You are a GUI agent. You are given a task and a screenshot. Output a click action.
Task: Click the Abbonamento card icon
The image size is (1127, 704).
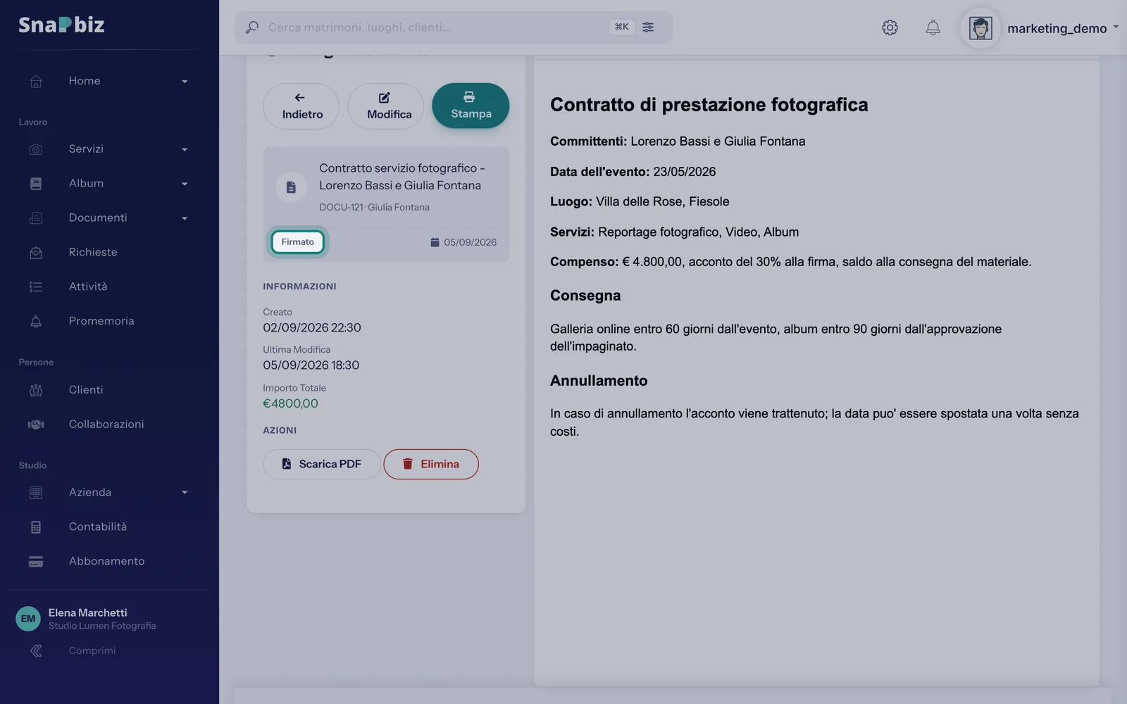tap(36, 561)
